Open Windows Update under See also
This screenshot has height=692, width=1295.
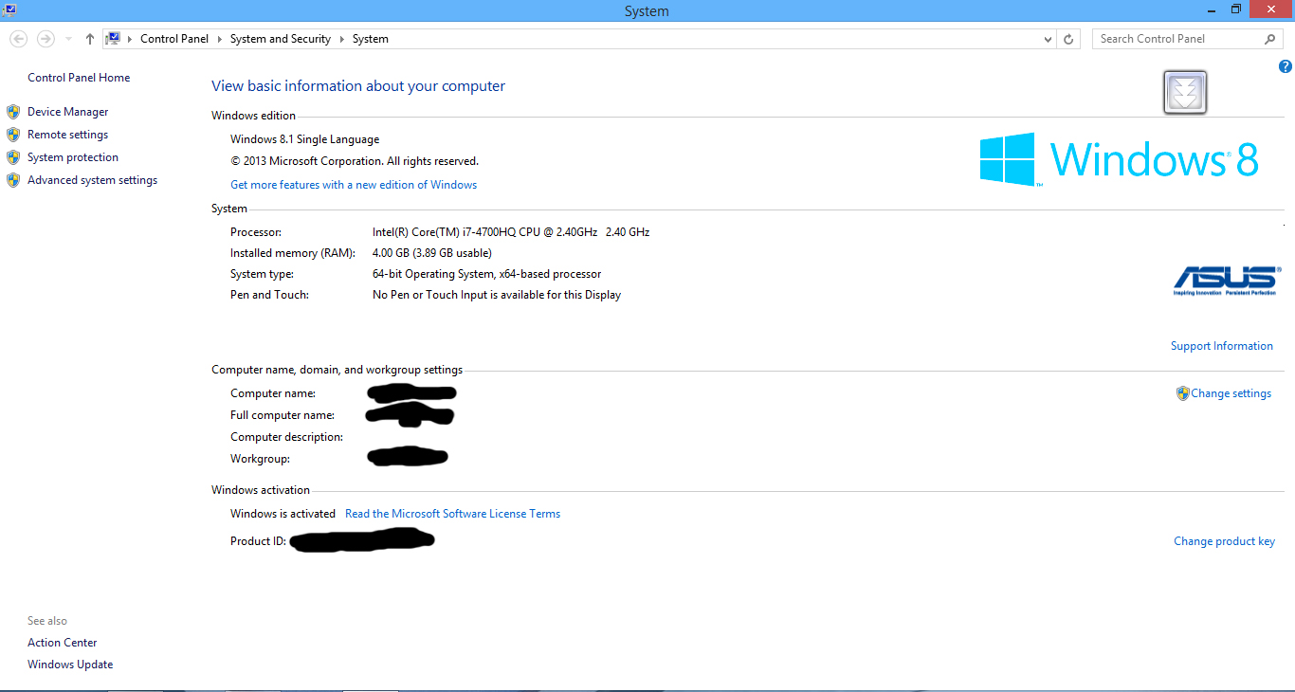70,665
